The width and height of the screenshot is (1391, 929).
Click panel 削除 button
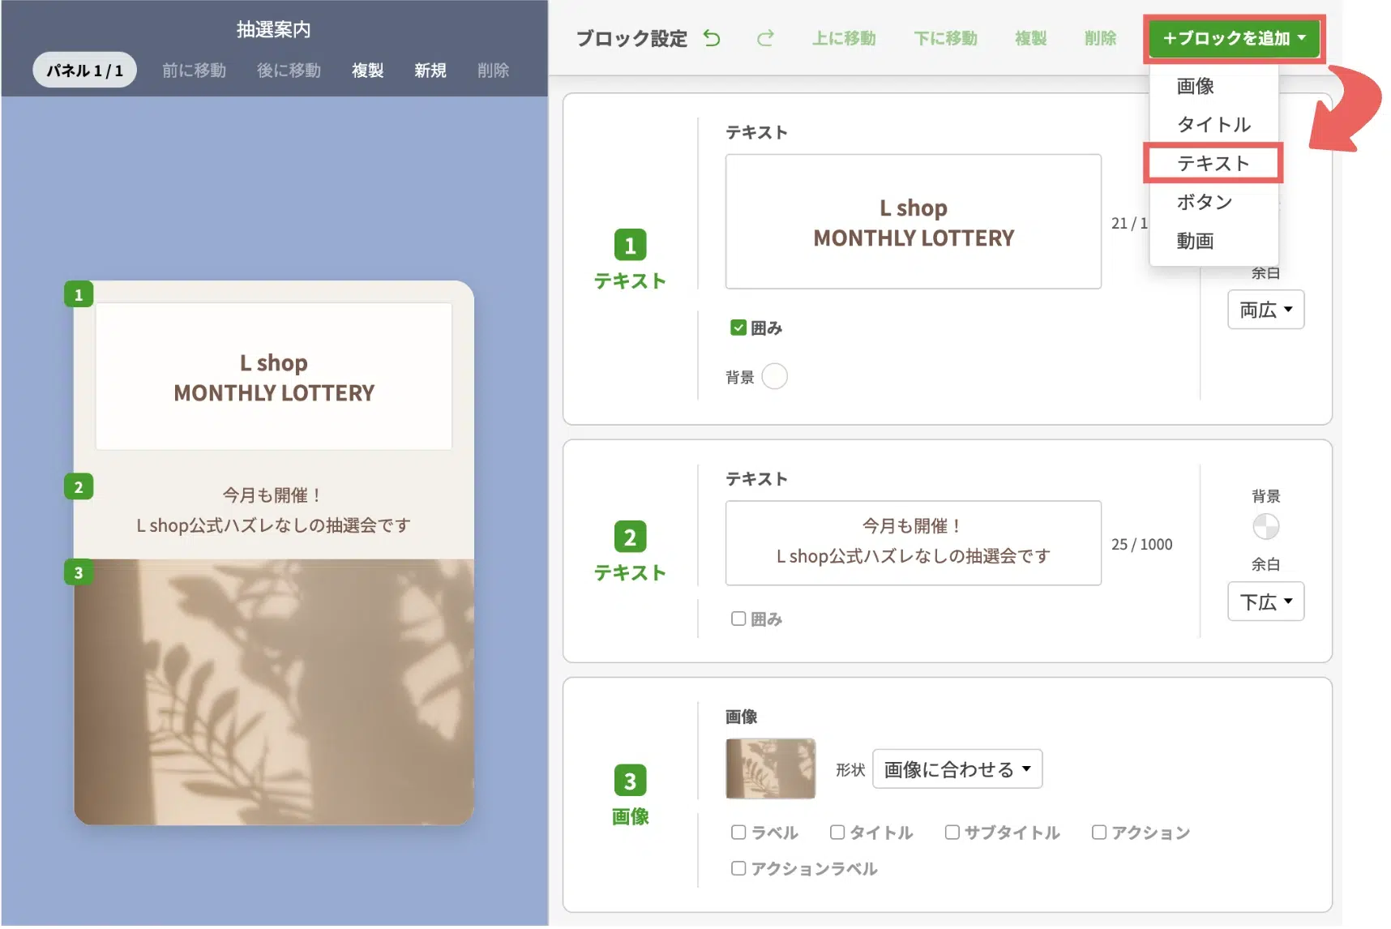tap(493, 71)
